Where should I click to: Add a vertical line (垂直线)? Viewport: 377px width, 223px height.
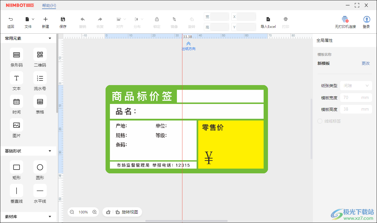(17, 191)
